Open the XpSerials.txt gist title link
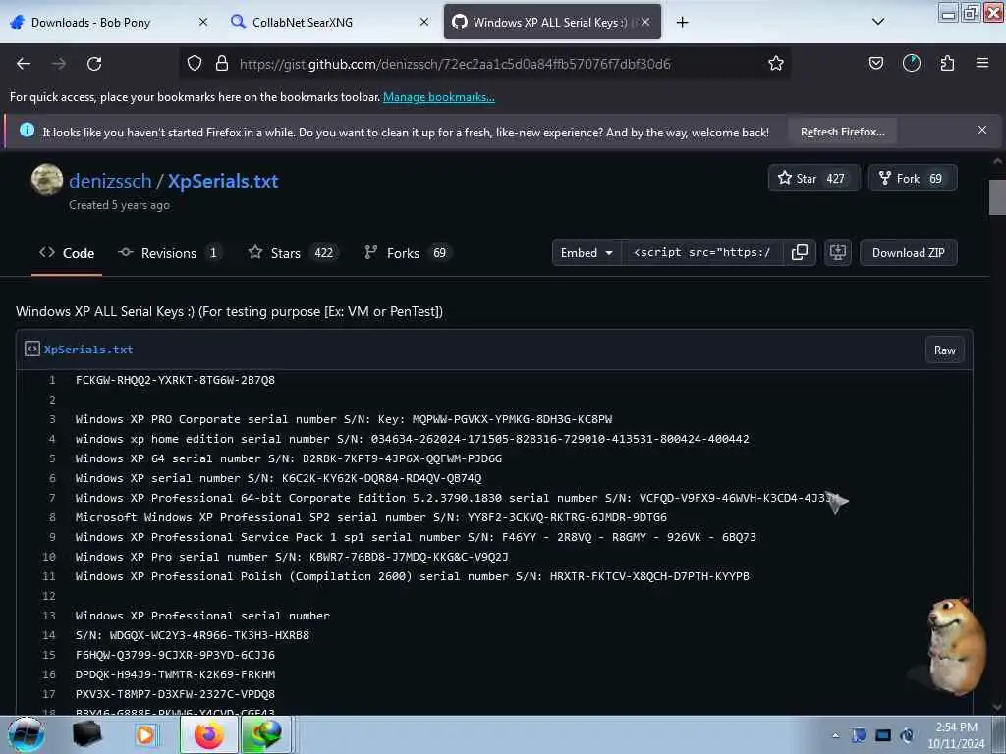The image size is (1006, 754). [223, 181]
